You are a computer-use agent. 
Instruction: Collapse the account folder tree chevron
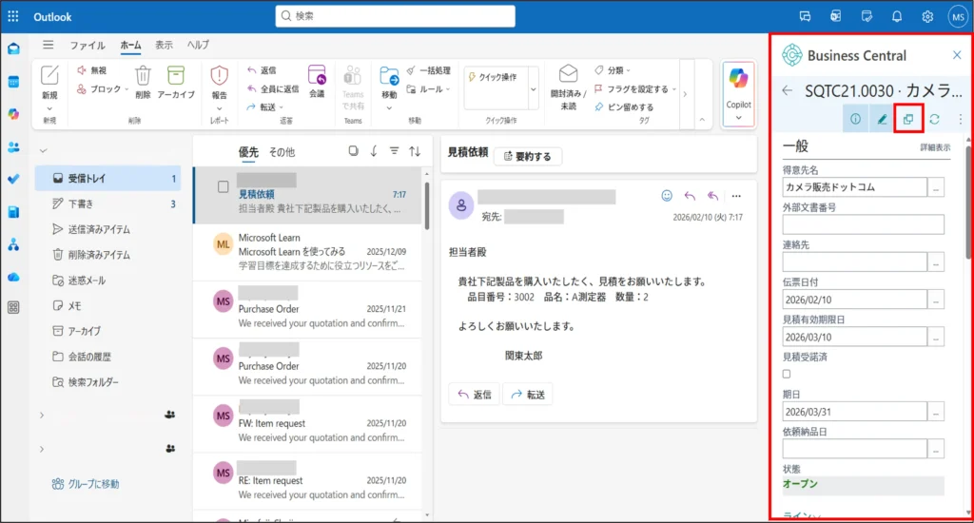[43, 151]
